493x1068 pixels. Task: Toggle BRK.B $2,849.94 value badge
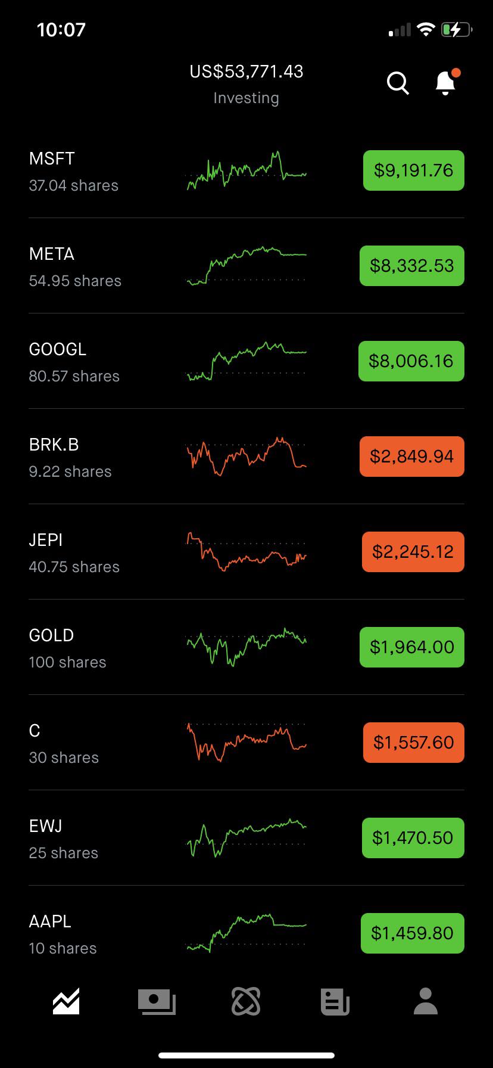412,457
